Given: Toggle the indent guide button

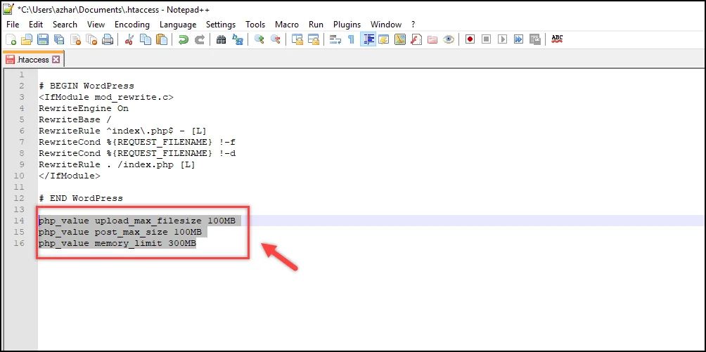Looking at the screenshot, I should (368, 40).
